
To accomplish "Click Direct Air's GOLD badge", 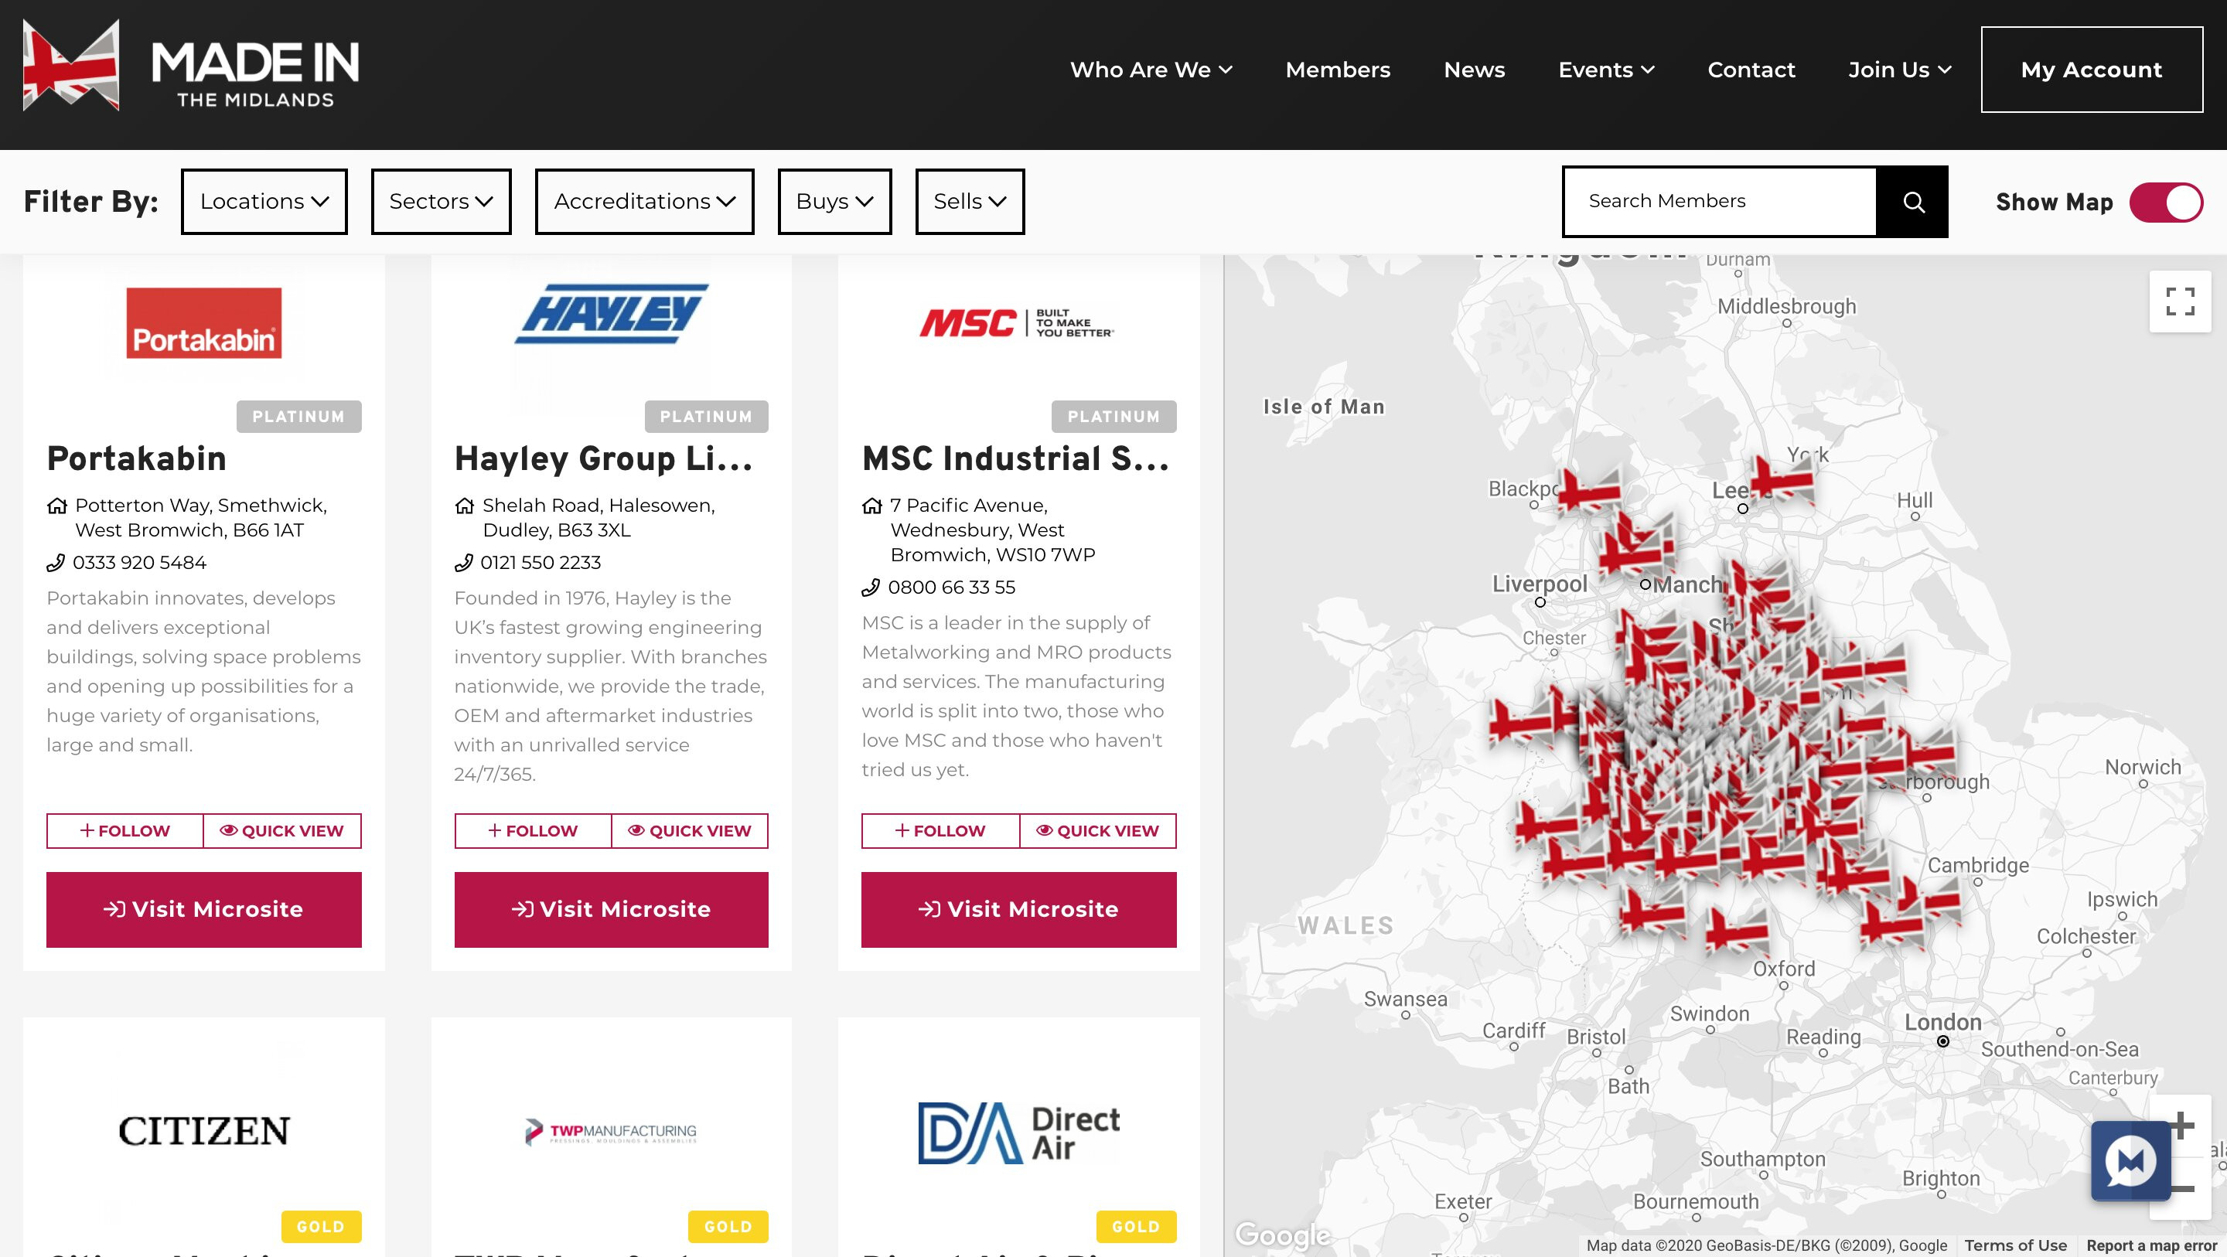I will [1136, 1227].
